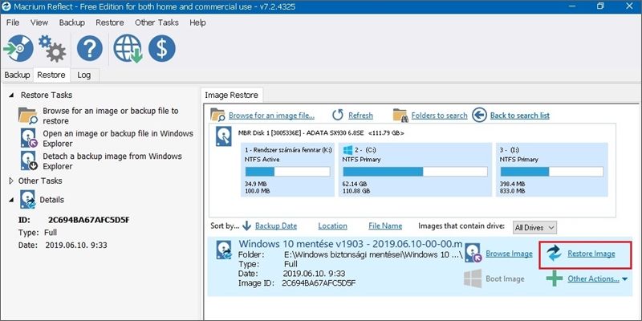Switch to the Backup tab
Image resolution: width=642 pixels, height=321 pixels.
click(x=17, y=75)
